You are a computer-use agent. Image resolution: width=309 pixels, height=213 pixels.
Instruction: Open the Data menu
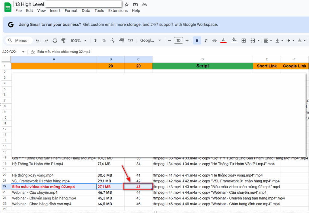pyautogui.click(x=86, y=11)
